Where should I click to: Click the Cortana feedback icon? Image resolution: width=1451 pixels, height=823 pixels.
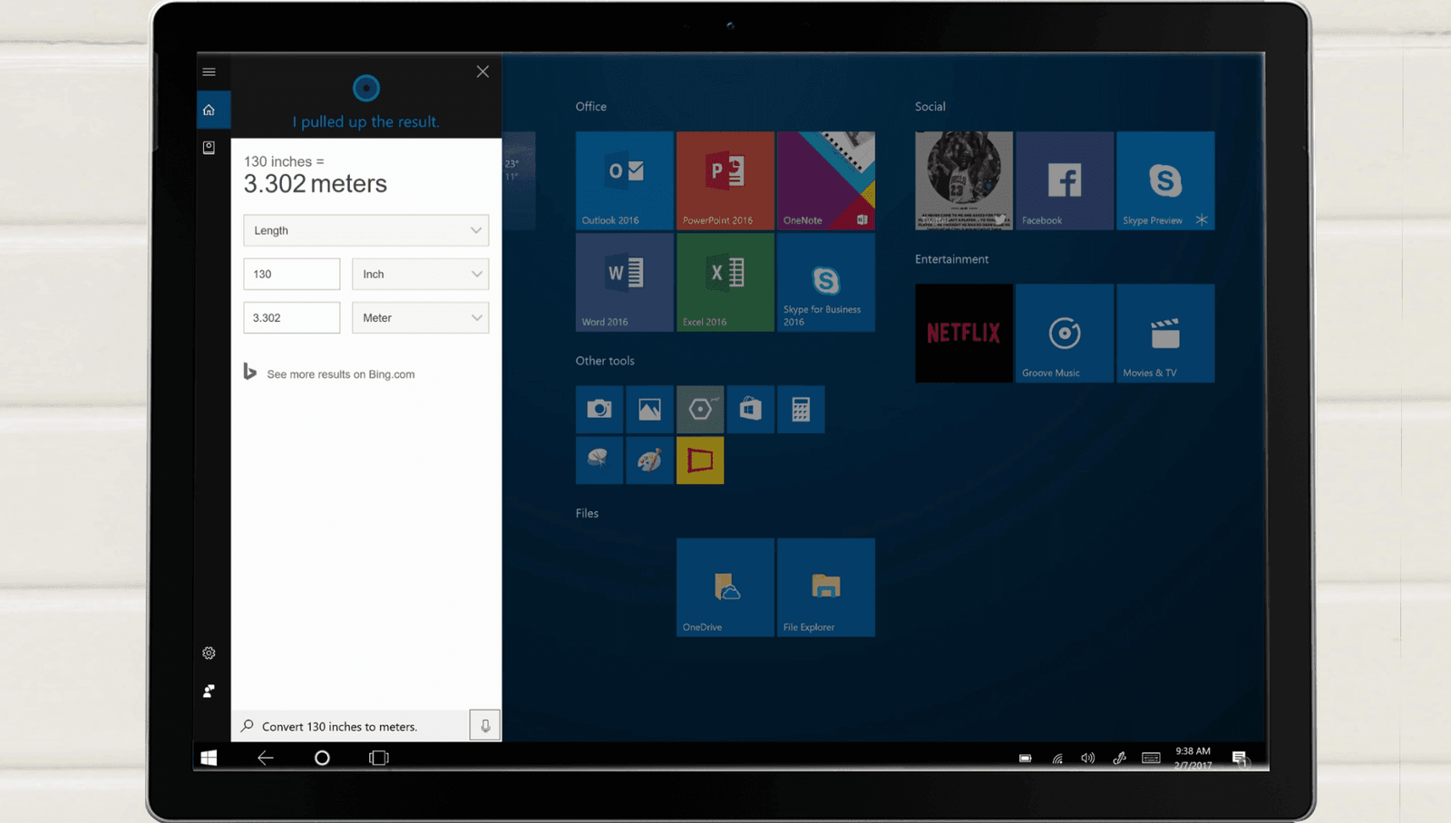point(209,691)
